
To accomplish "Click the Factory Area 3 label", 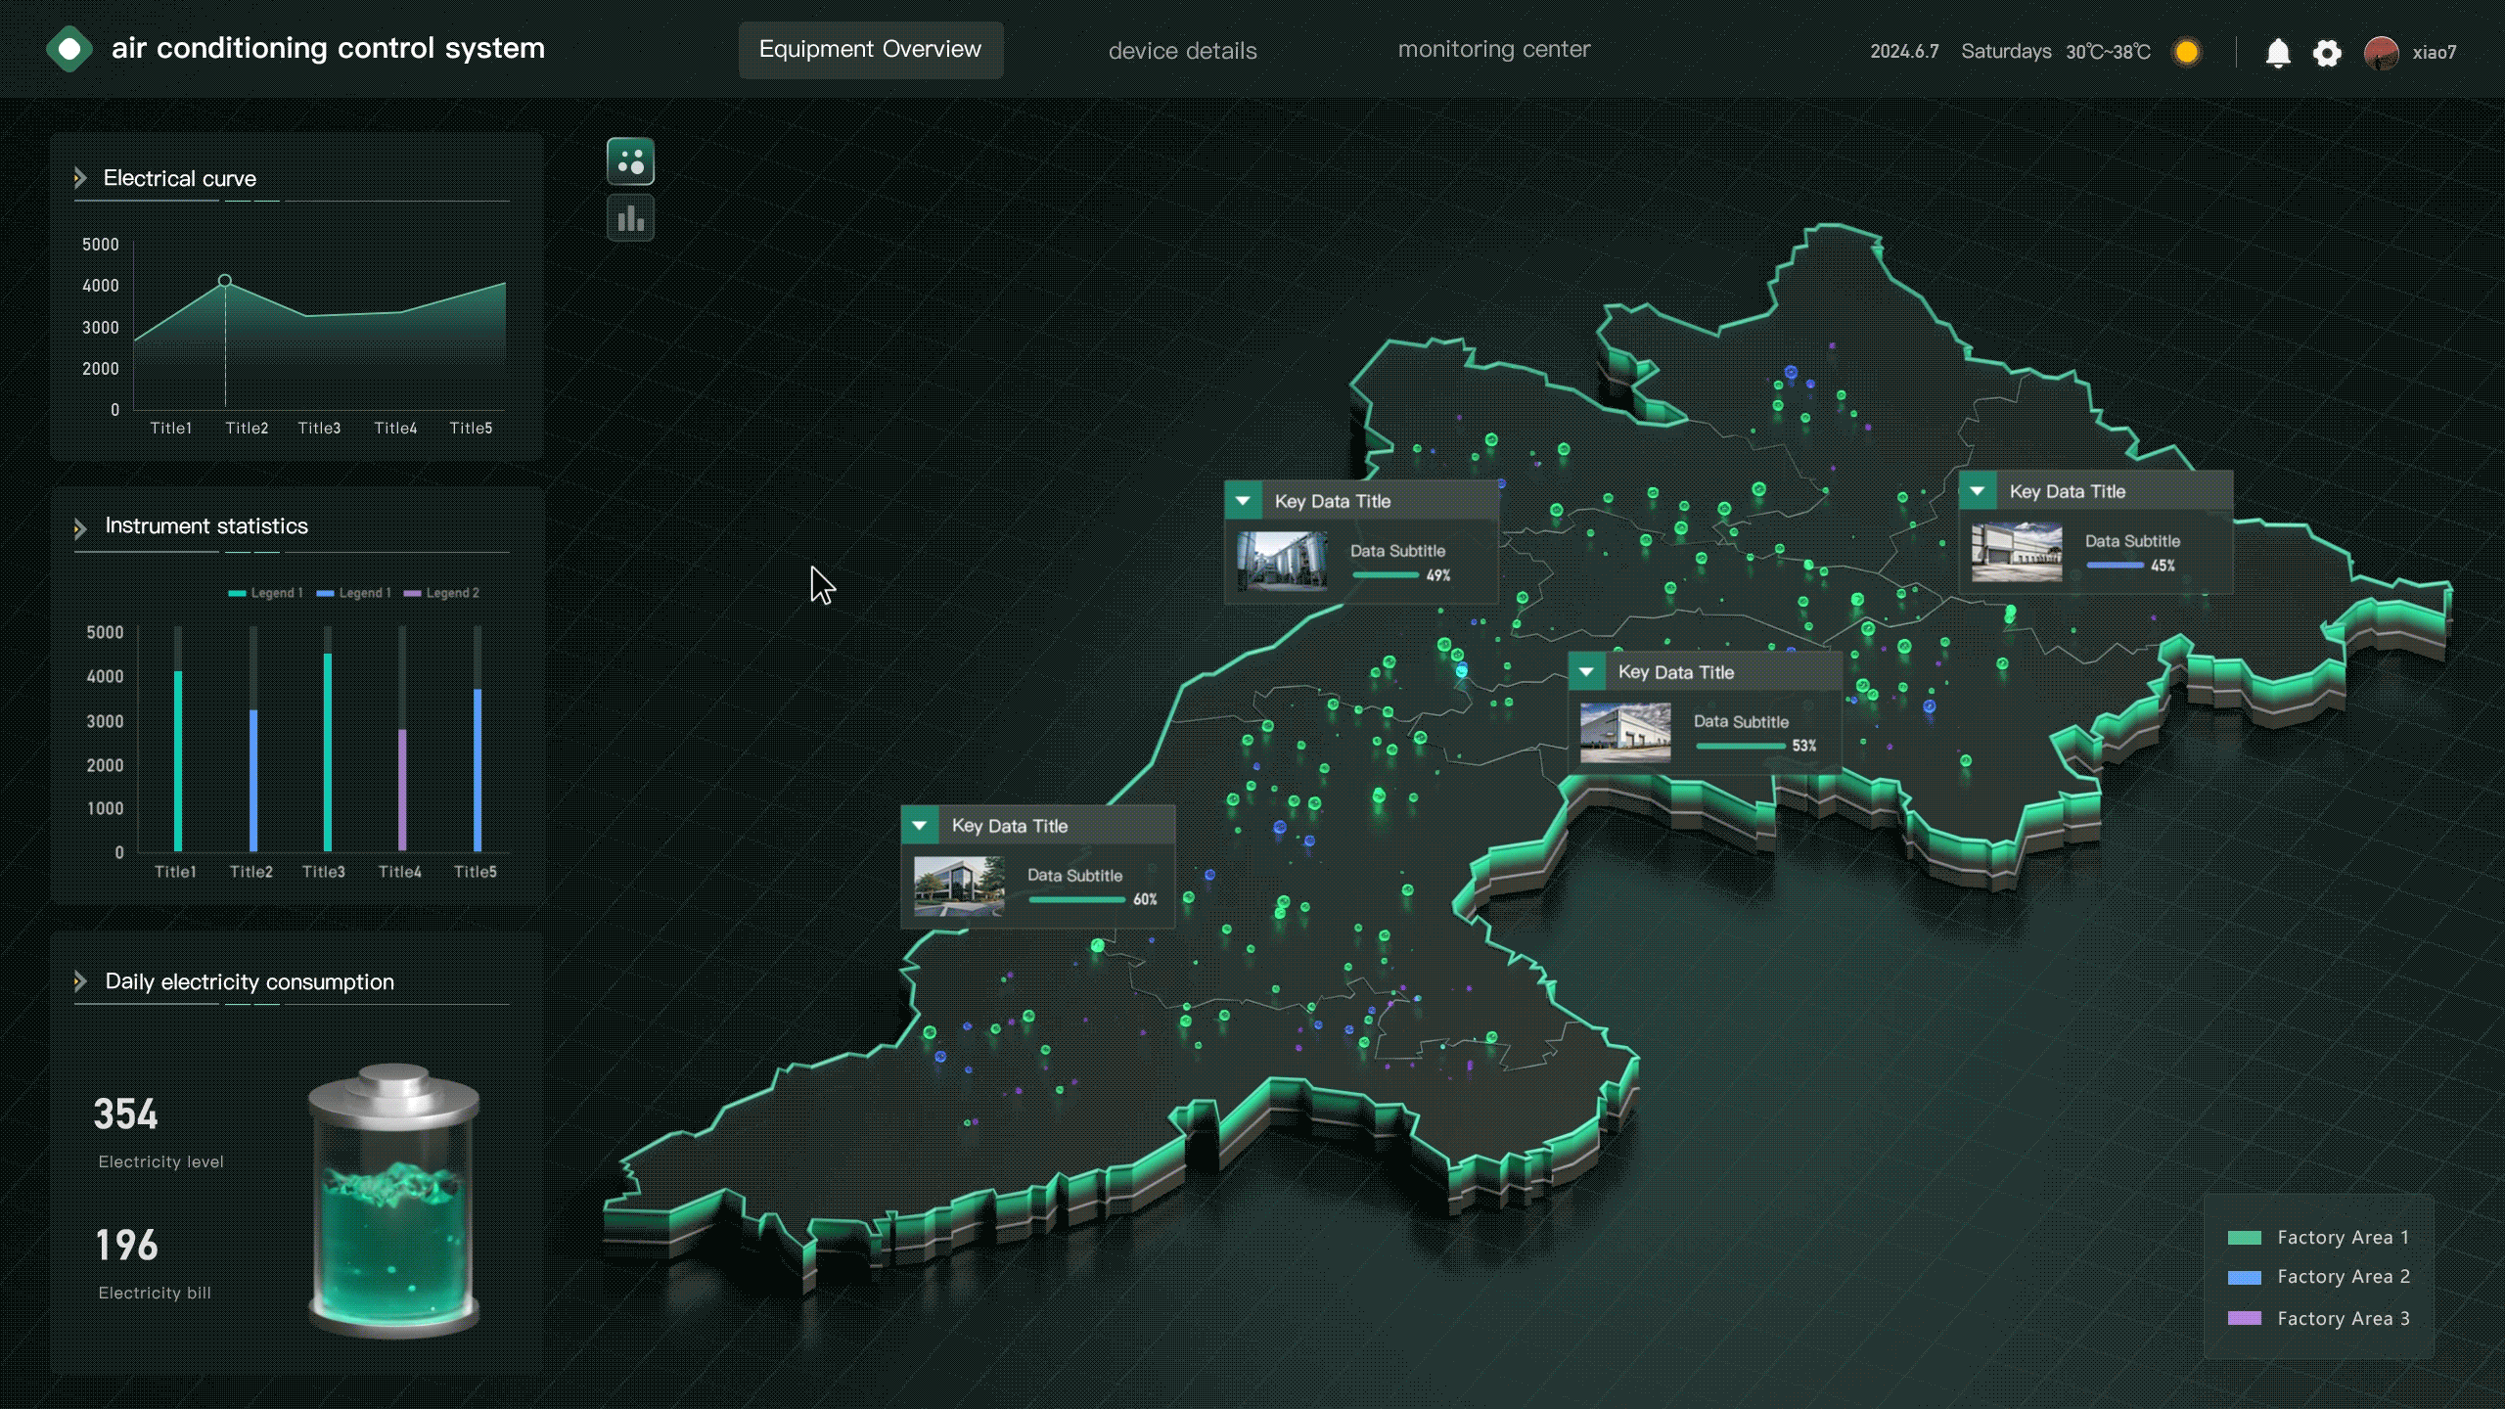I will [x=2343, y=1319].
